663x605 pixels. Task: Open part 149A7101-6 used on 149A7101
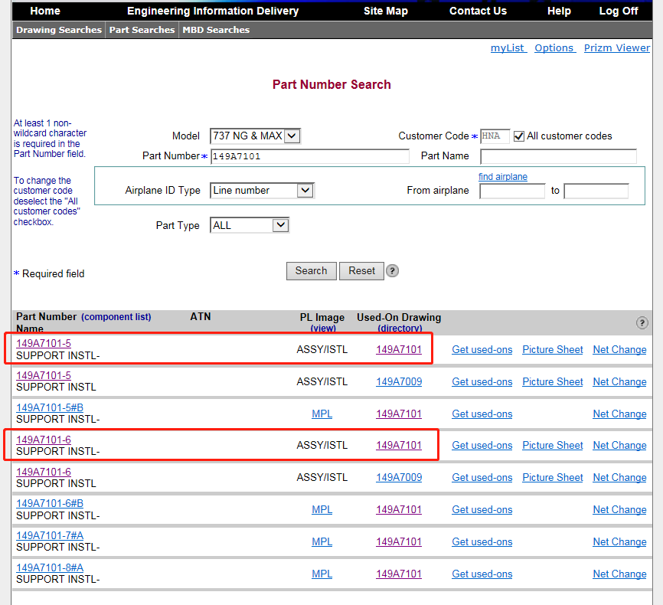[x=44, y=440]
